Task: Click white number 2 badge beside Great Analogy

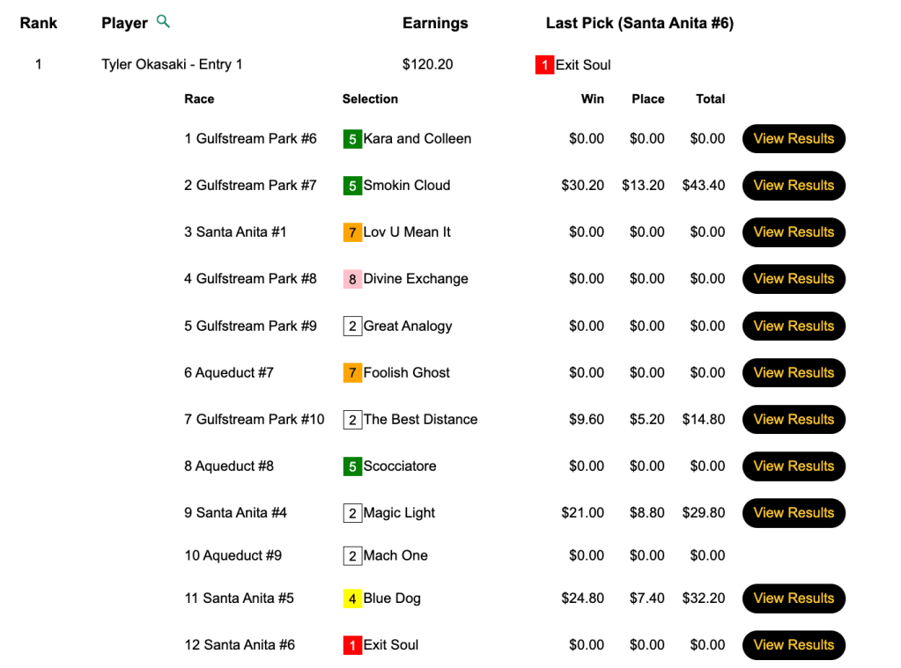Action: 352,327
